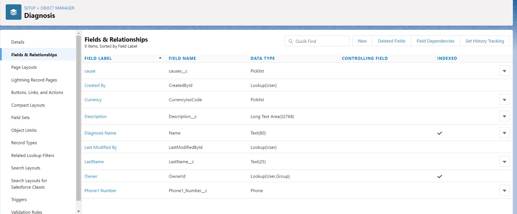Image resolution: width=517 pixels, height=214 pixels.
Task: Expand actions menu for Diagnosis Name
Action: point(504,133)
